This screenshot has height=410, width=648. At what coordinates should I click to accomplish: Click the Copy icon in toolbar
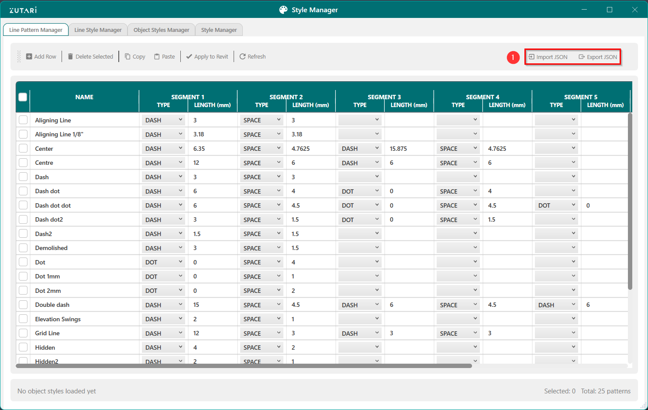click(128, 57)
